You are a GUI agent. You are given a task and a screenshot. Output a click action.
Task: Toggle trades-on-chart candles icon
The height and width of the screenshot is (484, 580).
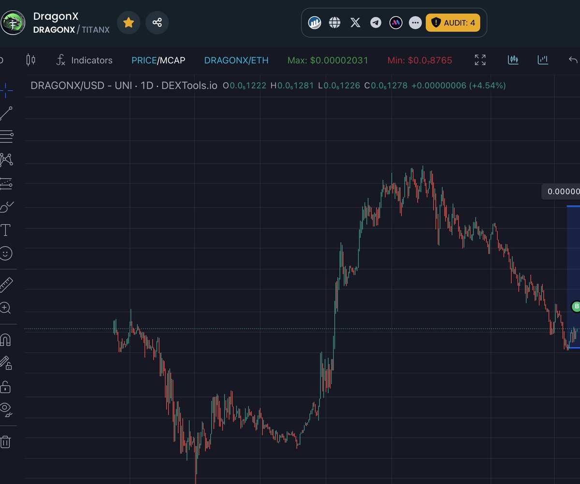tap(513, 60)
